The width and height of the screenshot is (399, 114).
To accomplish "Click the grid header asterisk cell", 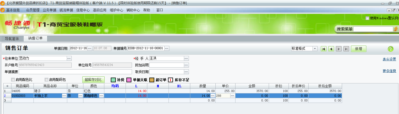I will tap(7, 86).
